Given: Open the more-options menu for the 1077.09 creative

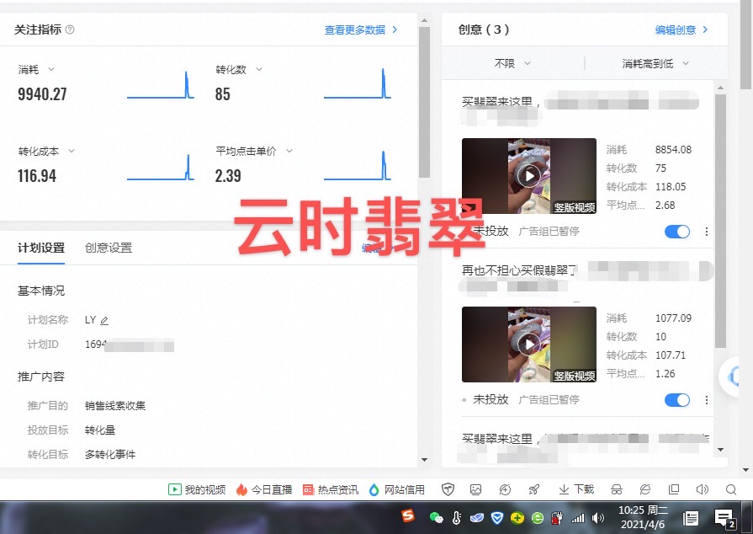Looking at the screenshot, I should pyautogui.click(x=707, y=400).
